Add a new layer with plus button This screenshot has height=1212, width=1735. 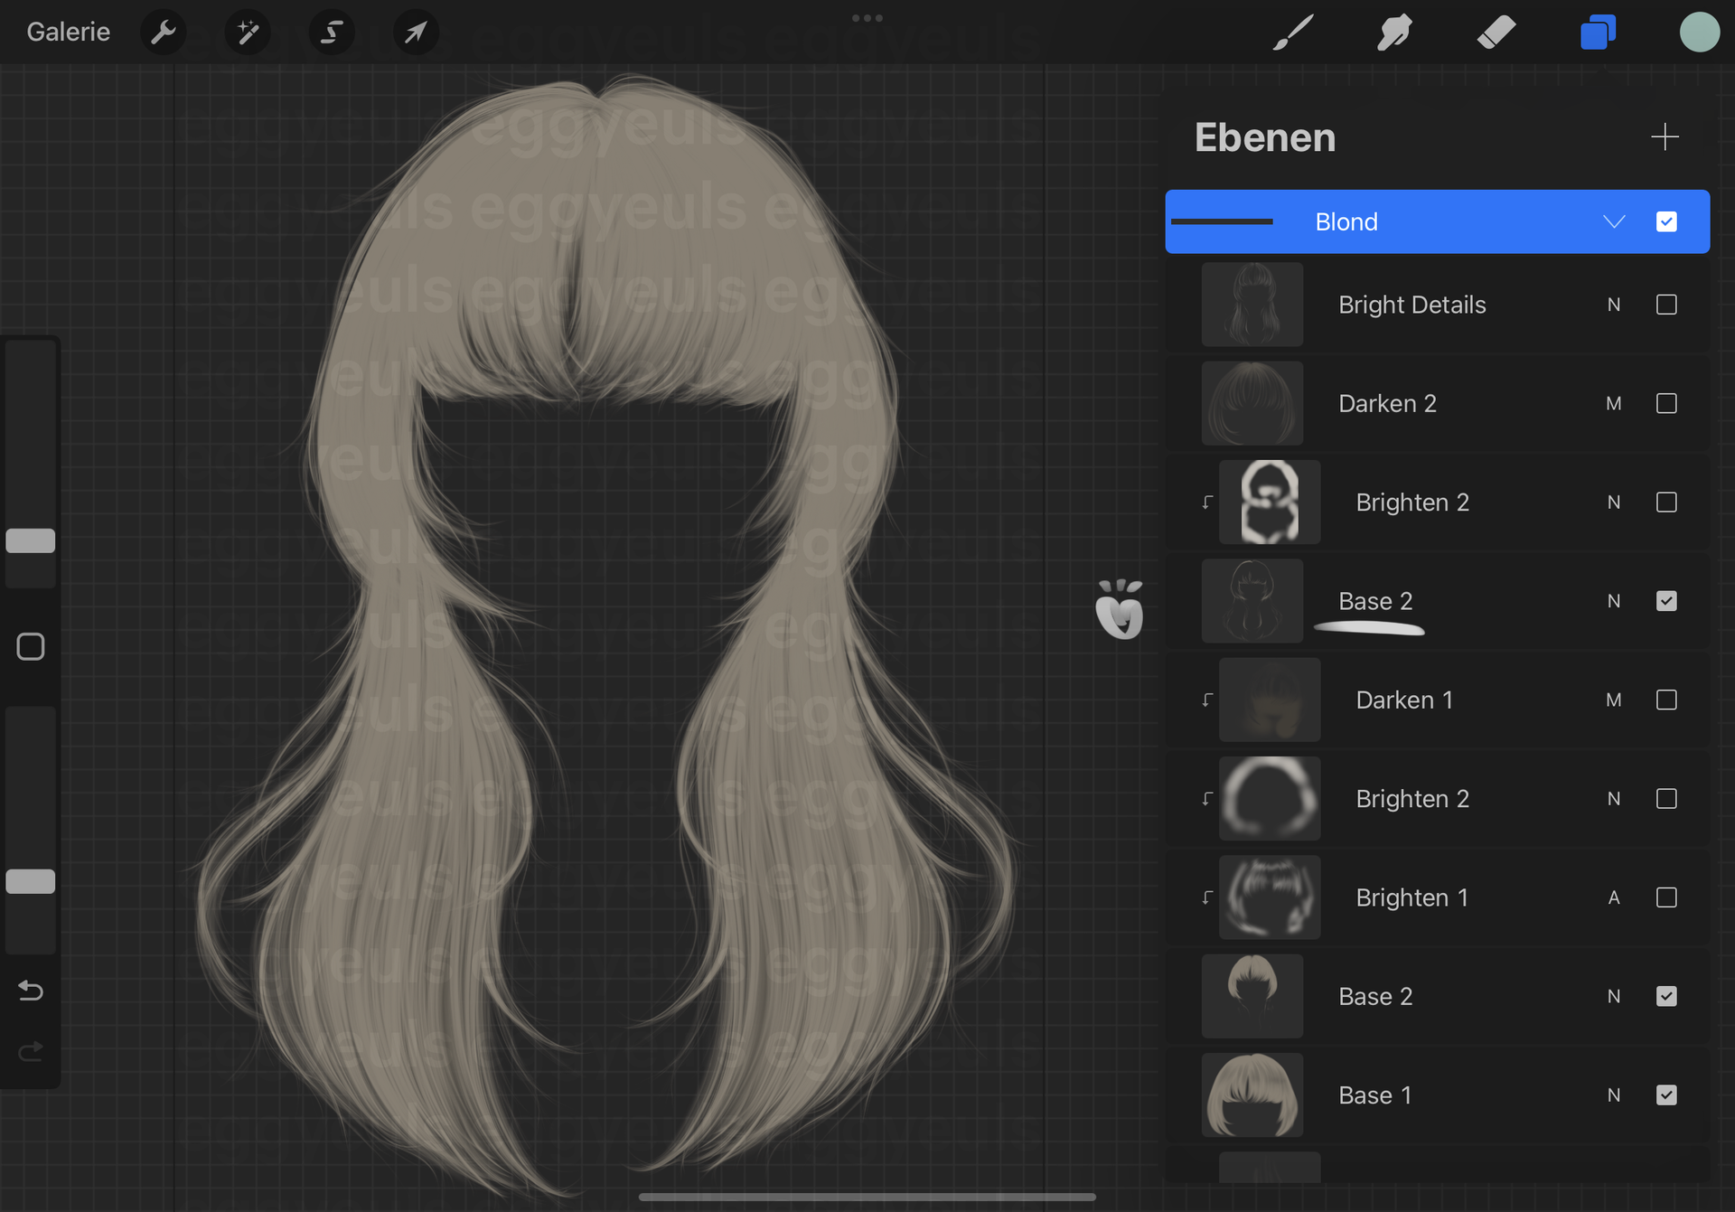click(x=1665, y=137)
